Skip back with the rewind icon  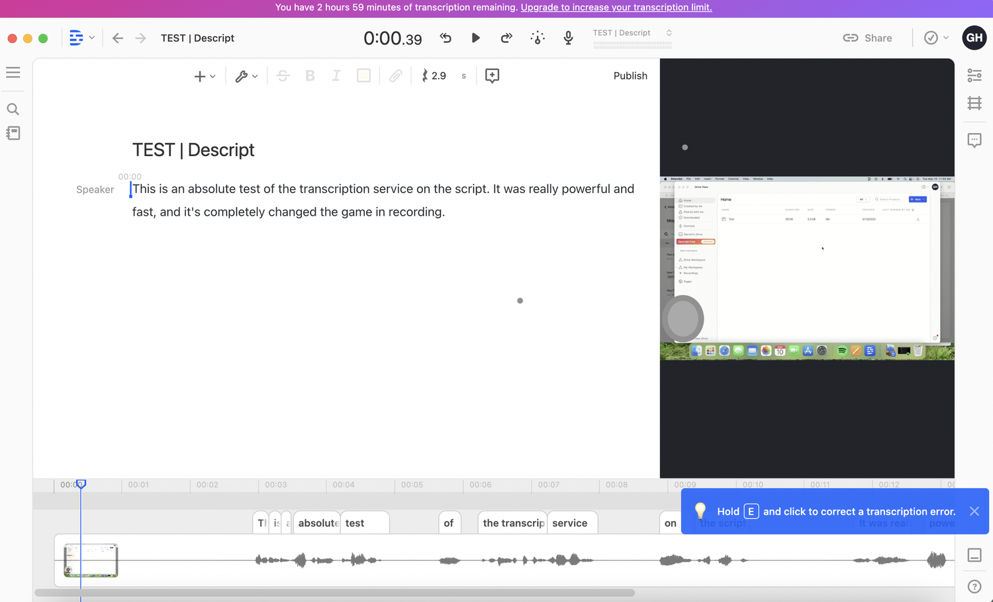click(x=446, y=38)
